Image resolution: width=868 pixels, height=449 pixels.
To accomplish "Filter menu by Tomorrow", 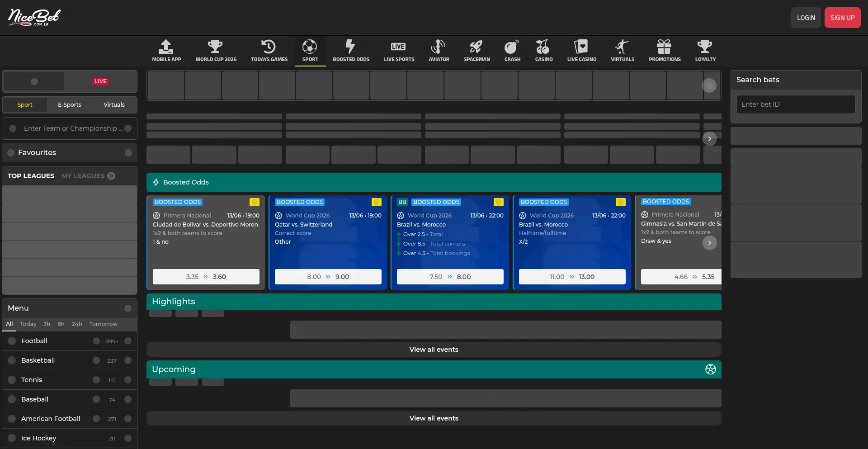I will [103, 324].
